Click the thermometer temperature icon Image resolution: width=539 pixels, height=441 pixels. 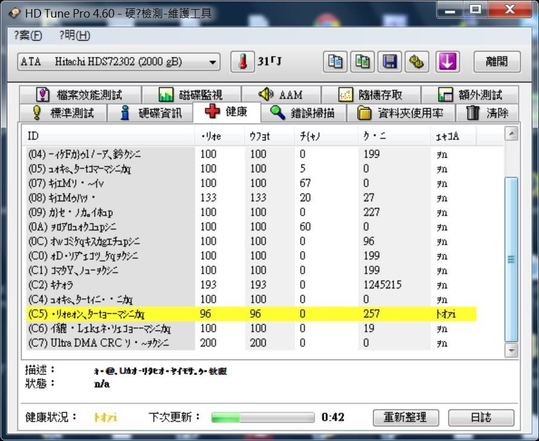[x=243, y=62]
